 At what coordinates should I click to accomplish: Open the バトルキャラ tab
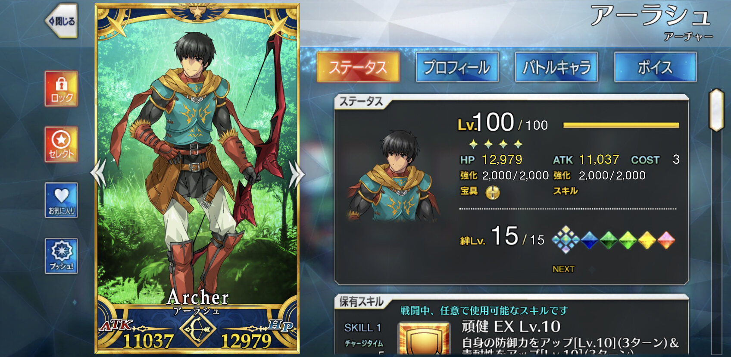coord(556,67)
